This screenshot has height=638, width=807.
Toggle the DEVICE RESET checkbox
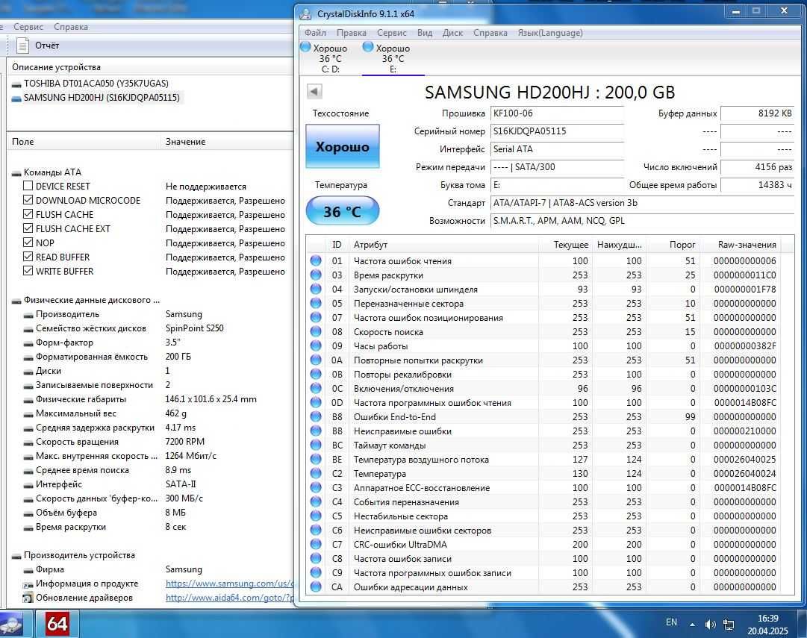pyautogui.click(x=28, y=186)
